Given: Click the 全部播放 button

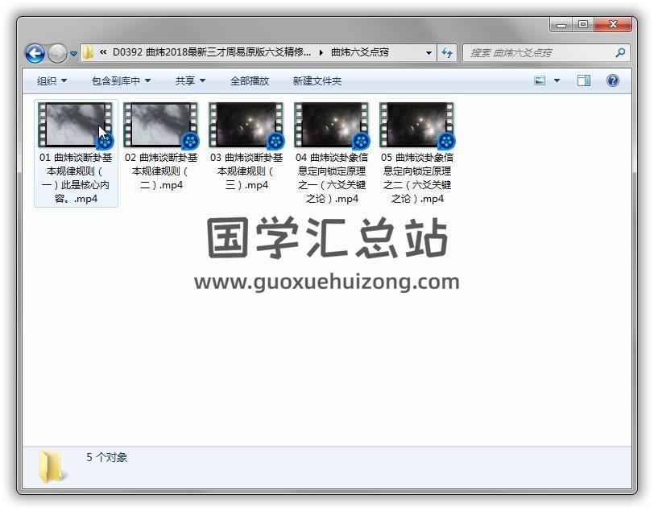Looking at the screenshot, I should coord(250,80).
